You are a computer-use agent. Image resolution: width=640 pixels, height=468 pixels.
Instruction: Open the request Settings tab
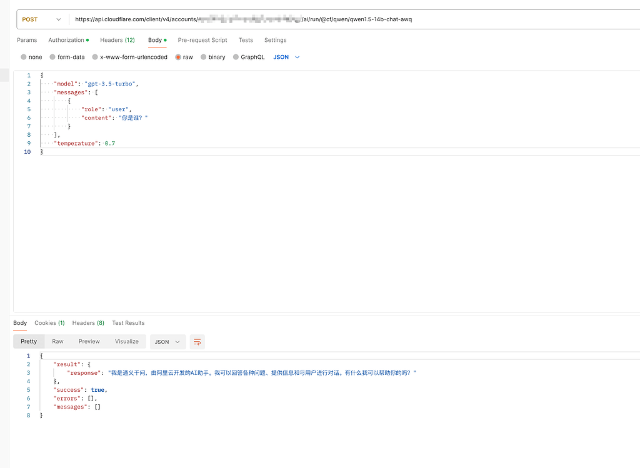point(276,40)
